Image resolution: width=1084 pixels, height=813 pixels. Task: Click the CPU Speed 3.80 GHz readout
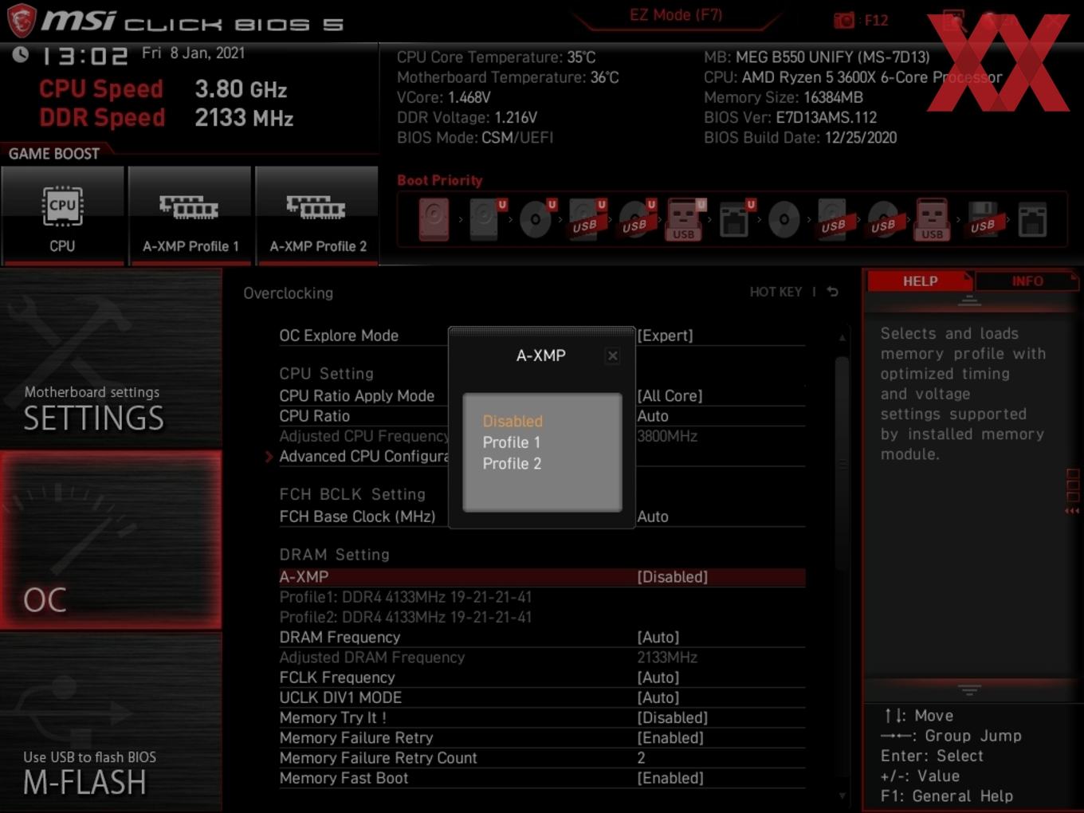[163, 88]
